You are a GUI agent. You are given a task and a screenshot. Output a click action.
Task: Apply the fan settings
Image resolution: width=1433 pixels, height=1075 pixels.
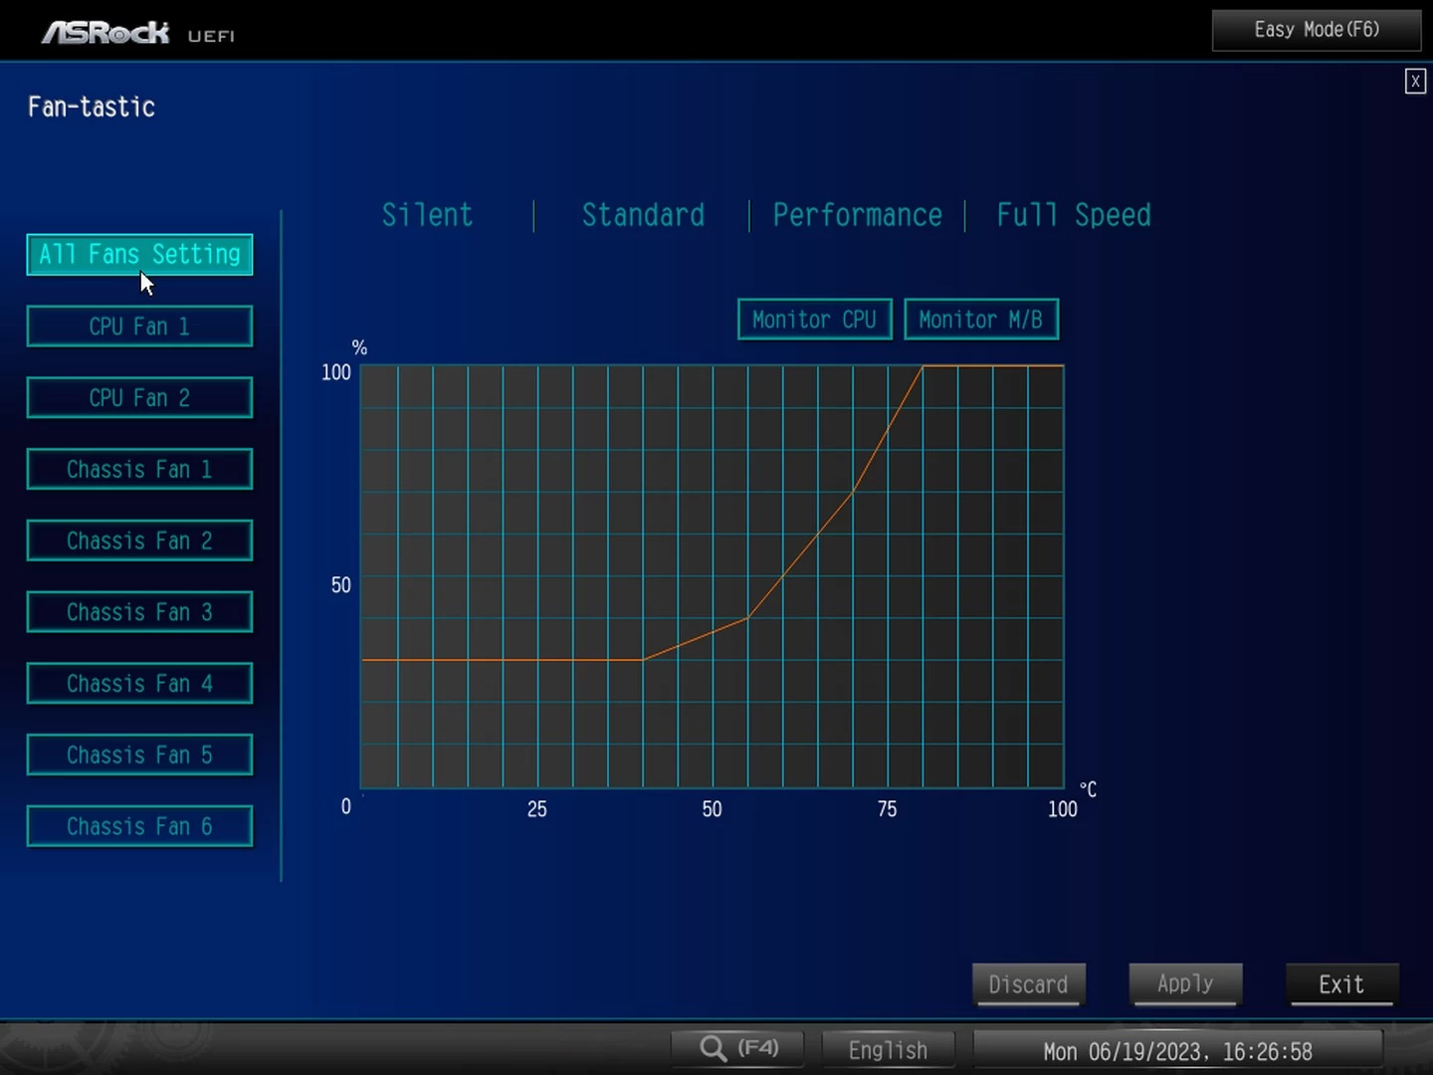coord(1185,984)
